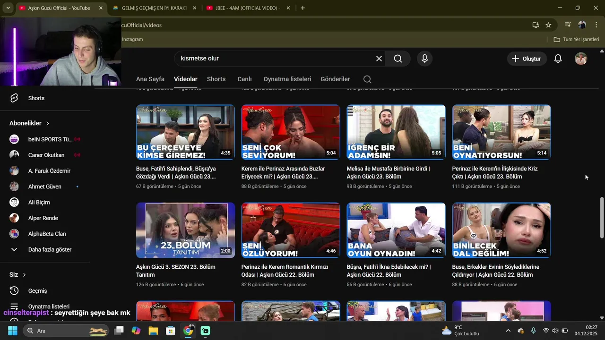Open File Explorer from taskbar
This screenshot has width=605, height=340.
point(153,331)
